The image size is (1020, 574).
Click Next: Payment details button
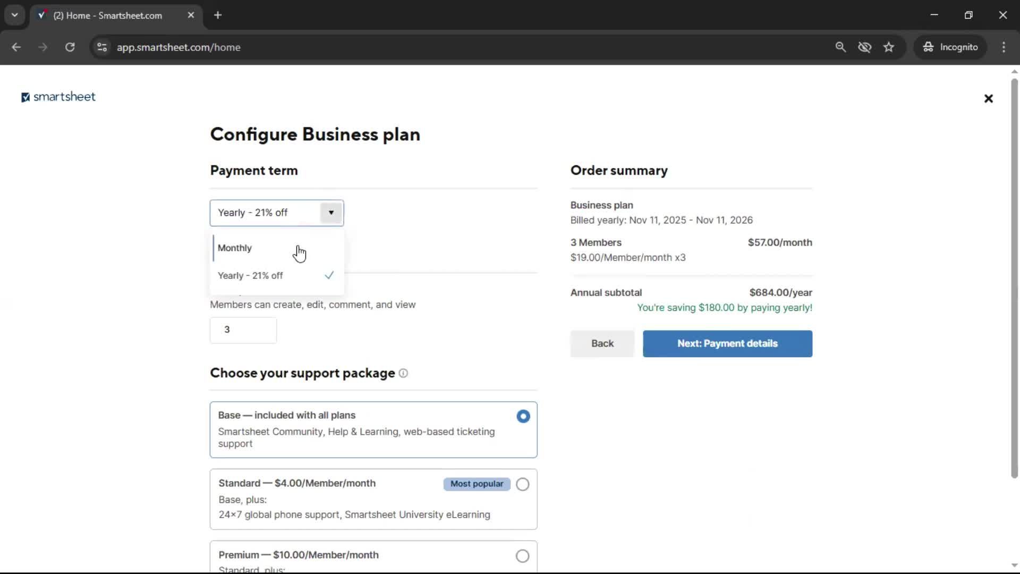727,343
